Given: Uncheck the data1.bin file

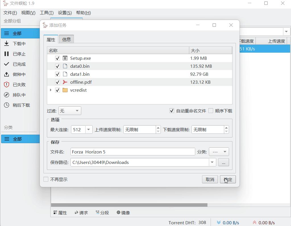Looking at the screenshot, I should pyautogui.click(x=57, y=74).
